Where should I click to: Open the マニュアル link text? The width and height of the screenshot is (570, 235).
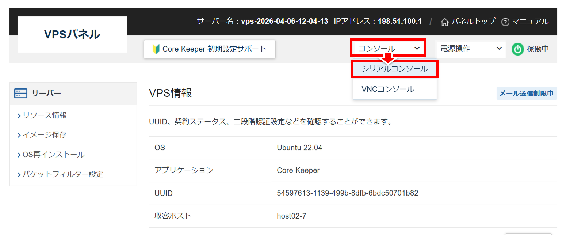pos(530,22)
